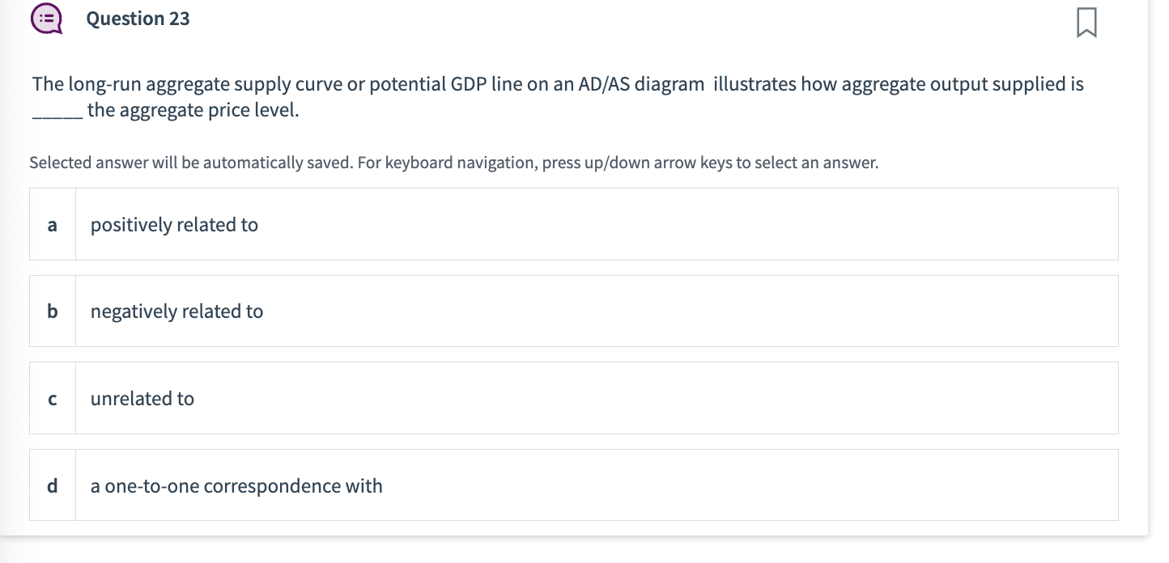Screen dimensions: 1169x563
Task: Click the 'Question 23' heading text
Action: click(x=138, y=18)
